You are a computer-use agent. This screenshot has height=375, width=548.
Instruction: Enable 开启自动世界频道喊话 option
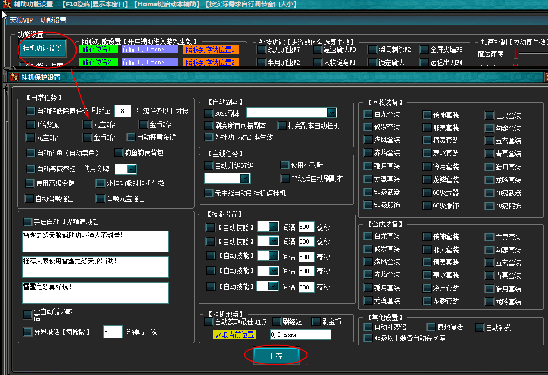click(27, 222)
